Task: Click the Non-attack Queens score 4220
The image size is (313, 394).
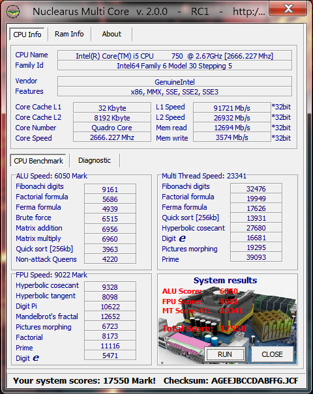Action: click(x=110, y=259)
